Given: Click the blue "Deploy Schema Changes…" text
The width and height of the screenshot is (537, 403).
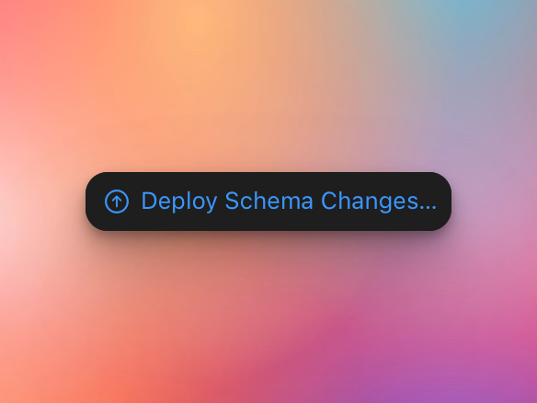Looking at the screenshot, I should click(x=289, y=201).
